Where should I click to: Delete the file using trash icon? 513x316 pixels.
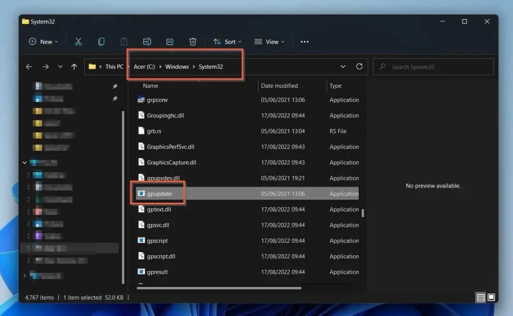pos(193,42)
